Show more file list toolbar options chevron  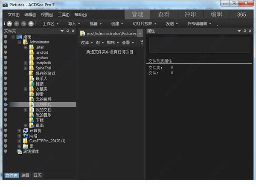142,43
